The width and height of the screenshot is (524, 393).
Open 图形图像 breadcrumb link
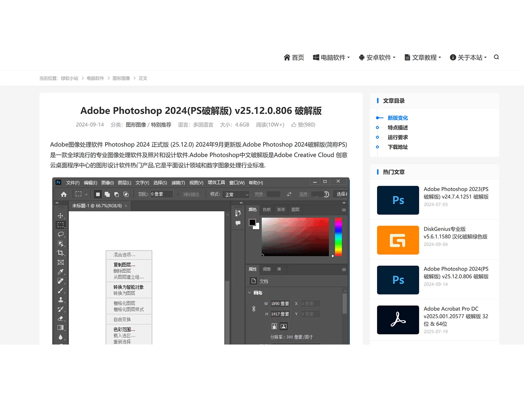(121, 78)
